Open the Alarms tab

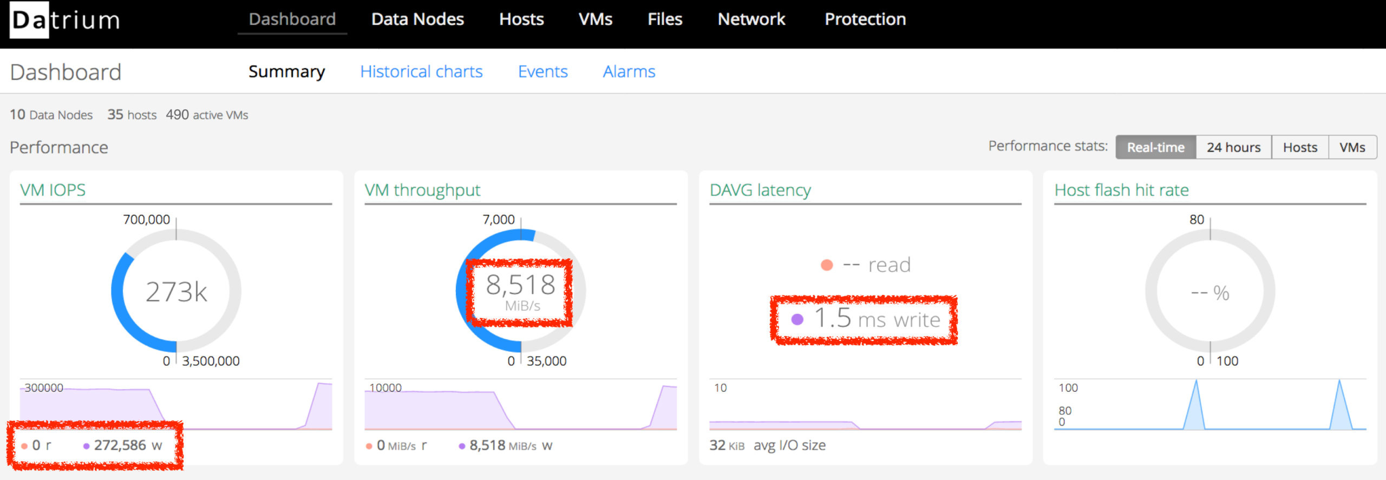coord(629,71)
